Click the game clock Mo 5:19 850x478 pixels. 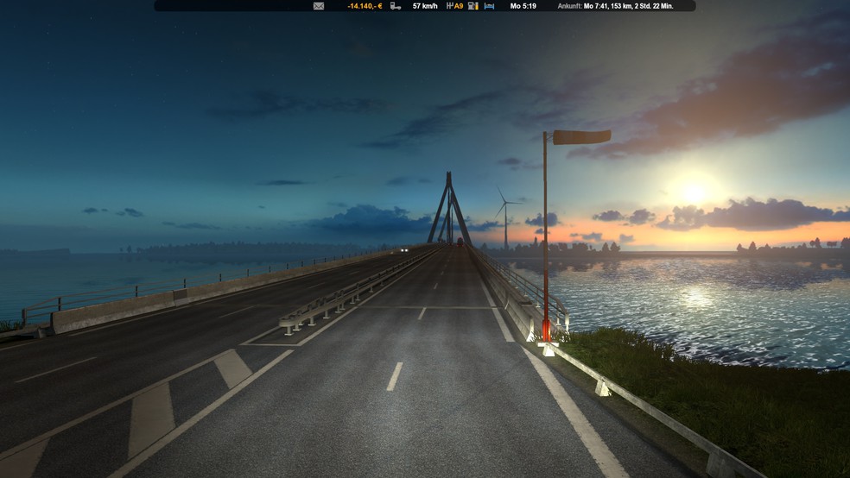coord(523,6)
